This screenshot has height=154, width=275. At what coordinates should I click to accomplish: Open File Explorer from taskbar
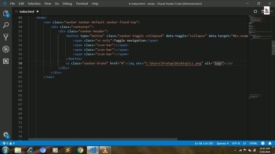point(18,150)
